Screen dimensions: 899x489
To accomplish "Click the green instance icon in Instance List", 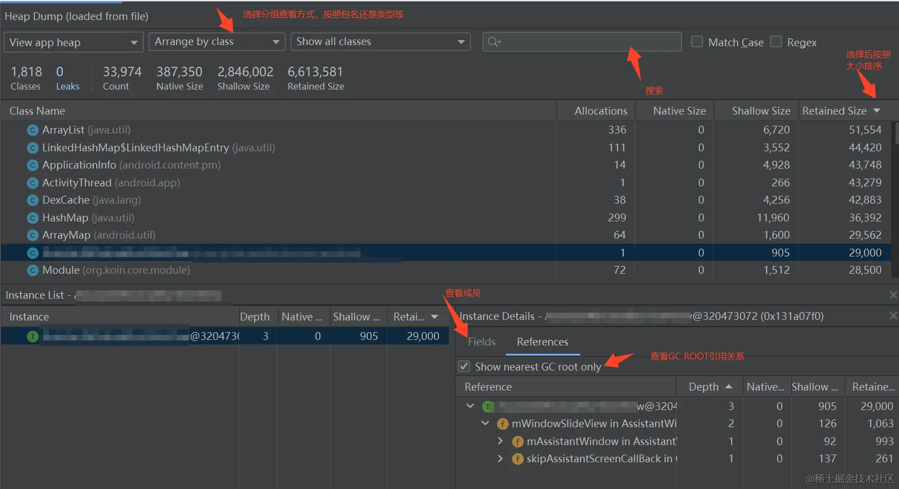I will tap(33, 337).
